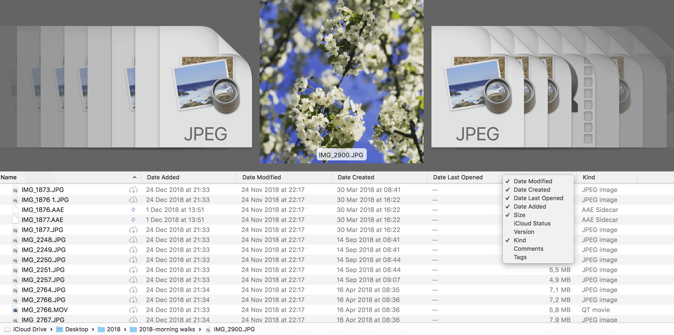
Task: Click JPEG file icon beside IMG_2250.JPG
Action: pyautogui.click(x=15, y=260)
